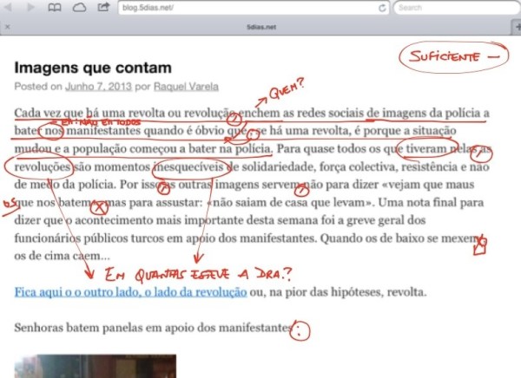Viewport: 521px width, 378px height.
Task: Close the 5dias.net tab
Action: tap(8, 27)
